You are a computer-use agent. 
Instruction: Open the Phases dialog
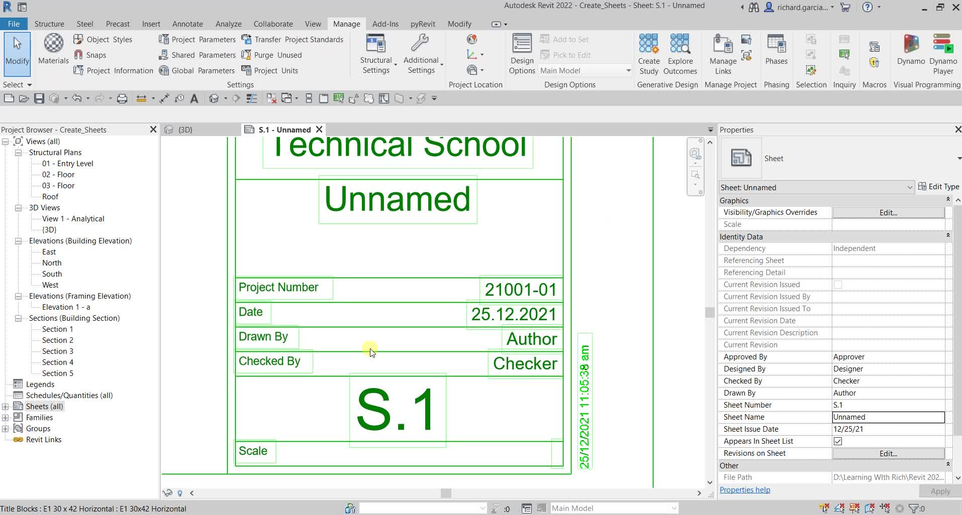tap(777, 50)
